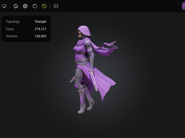Select the Vertices label
Image resolution: width=185 pixels, height=138 pixels.
pyautogui.click(x=12, y=36)
